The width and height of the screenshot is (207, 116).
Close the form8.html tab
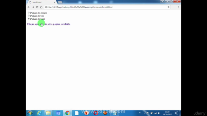(x=54, y=2)
